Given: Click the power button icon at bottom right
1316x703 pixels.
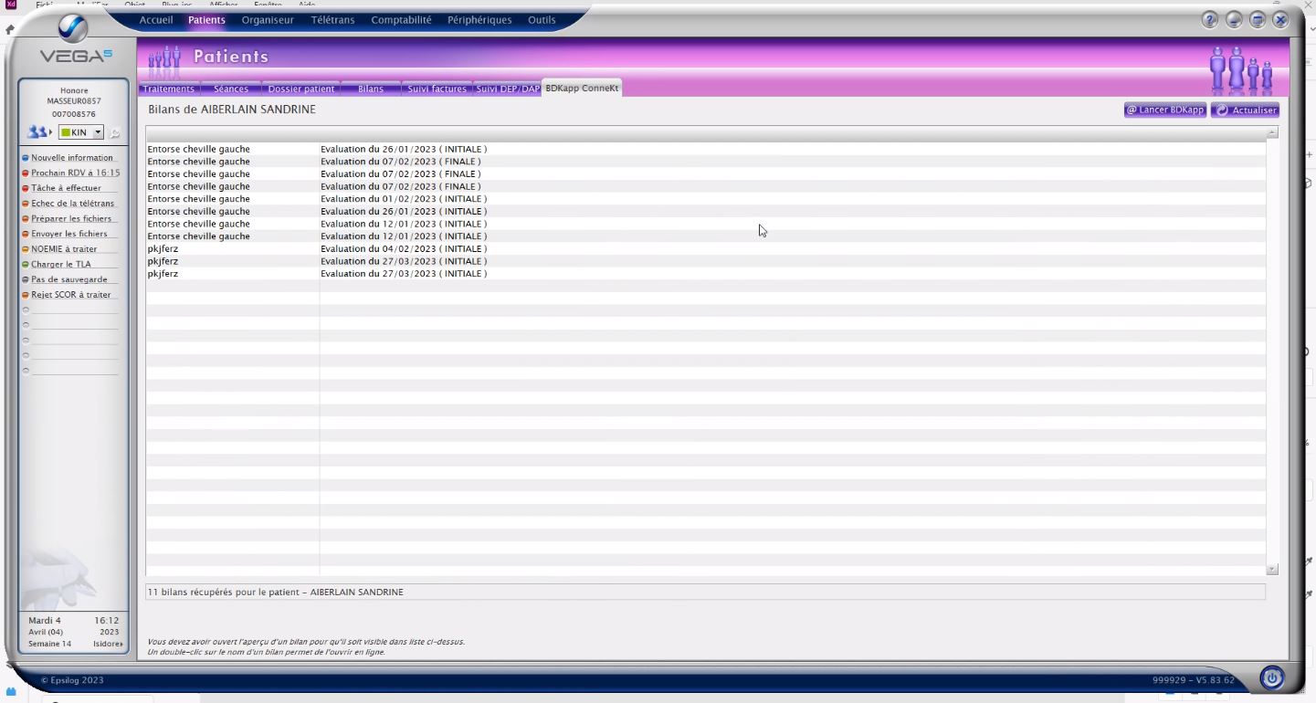Looking at the screenshot, I should pos(1272,678).
